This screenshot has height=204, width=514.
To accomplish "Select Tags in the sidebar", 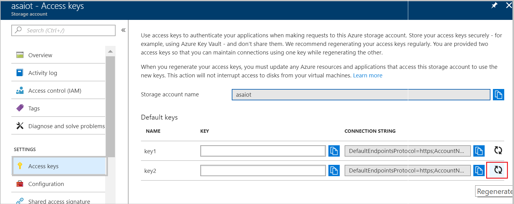I will 34,108.
